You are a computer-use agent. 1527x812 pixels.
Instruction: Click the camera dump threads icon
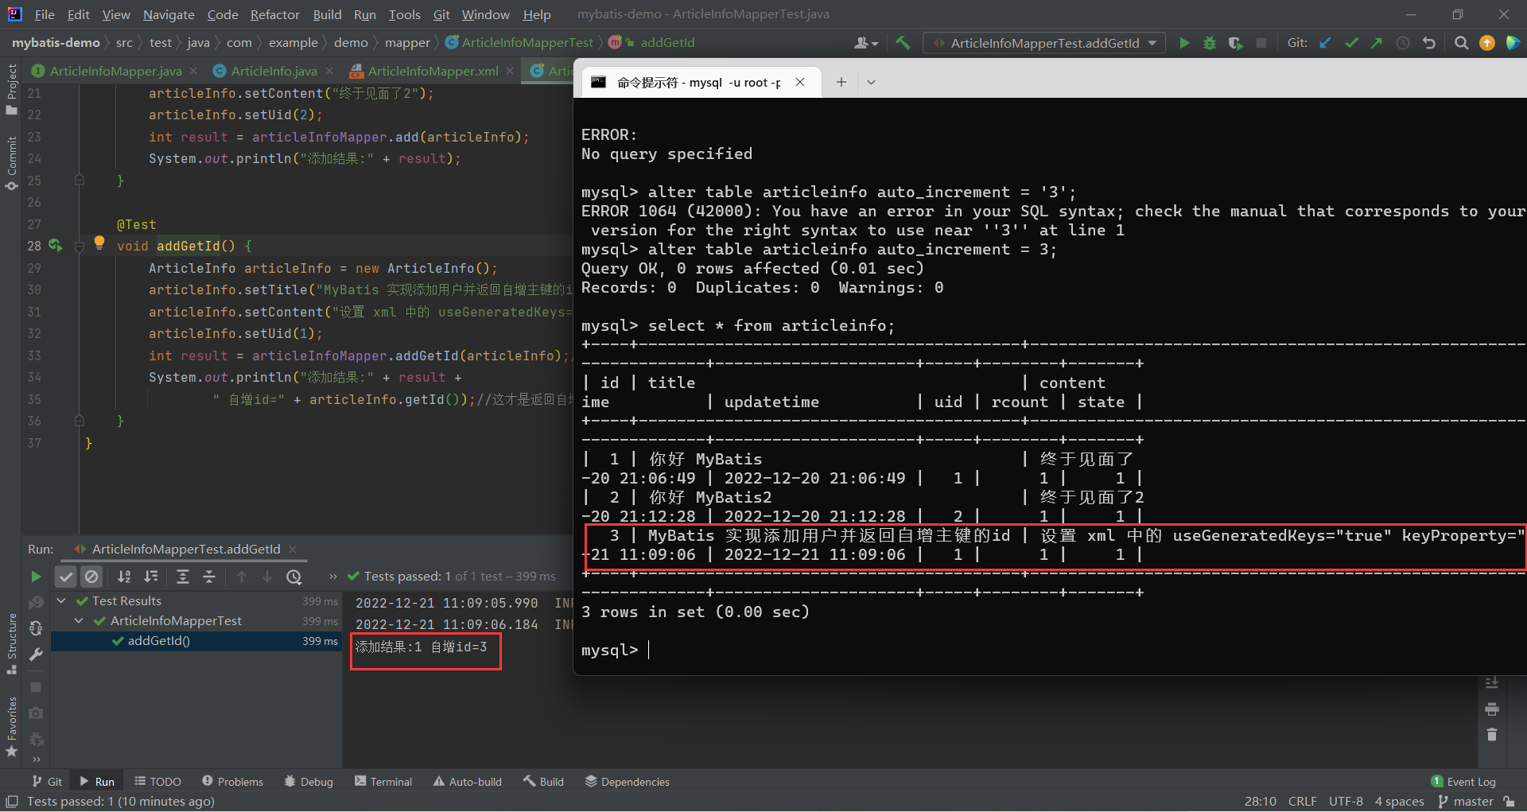click(x=36, y=713)
